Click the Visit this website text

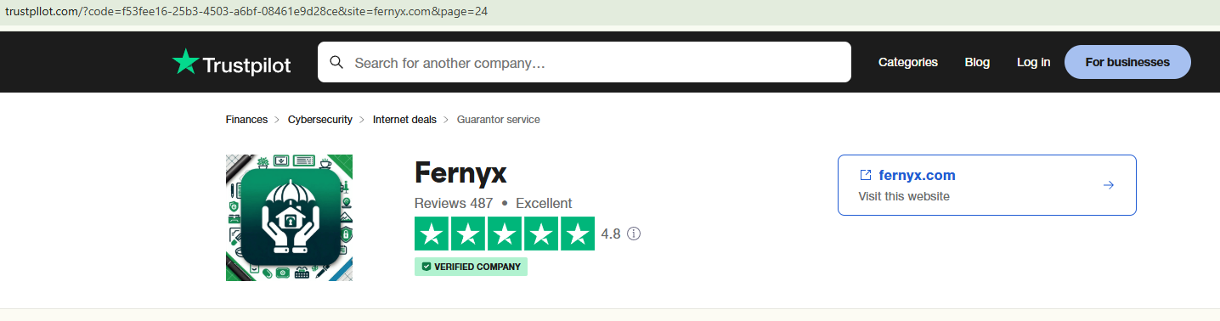904,196
